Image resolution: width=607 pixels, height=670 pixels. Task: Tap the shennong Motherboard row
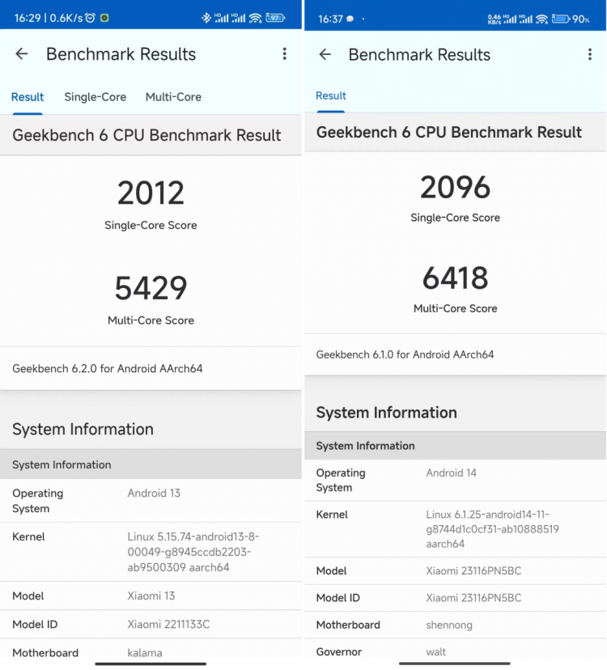455,625
